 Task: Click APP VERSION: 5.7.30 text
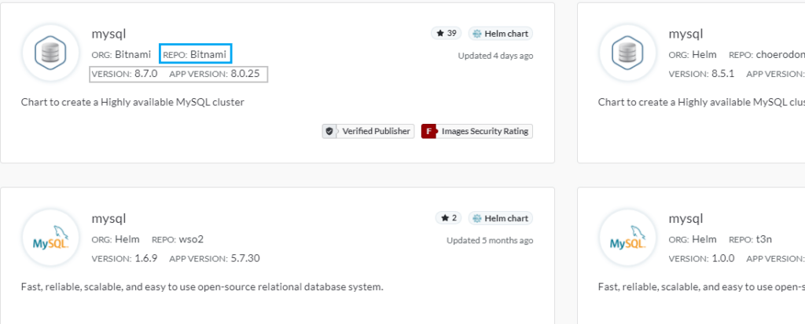tap(215, 258)
